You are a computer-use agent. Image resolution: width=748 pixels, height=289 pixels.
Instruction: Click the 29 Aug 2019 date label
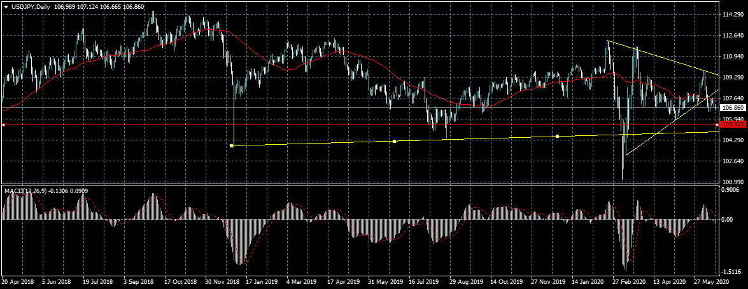[x=465, y=282]
